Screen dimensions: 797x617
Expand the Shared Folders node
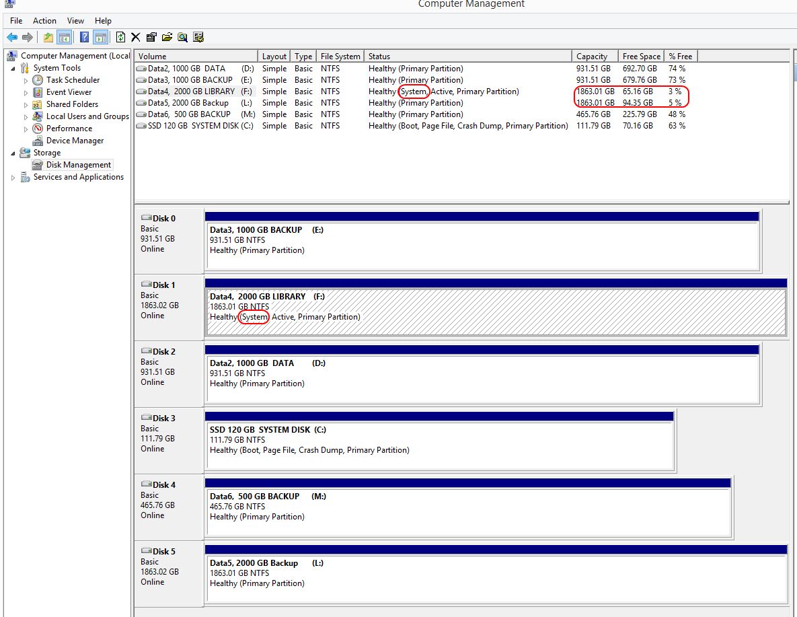tap(26, 105)
